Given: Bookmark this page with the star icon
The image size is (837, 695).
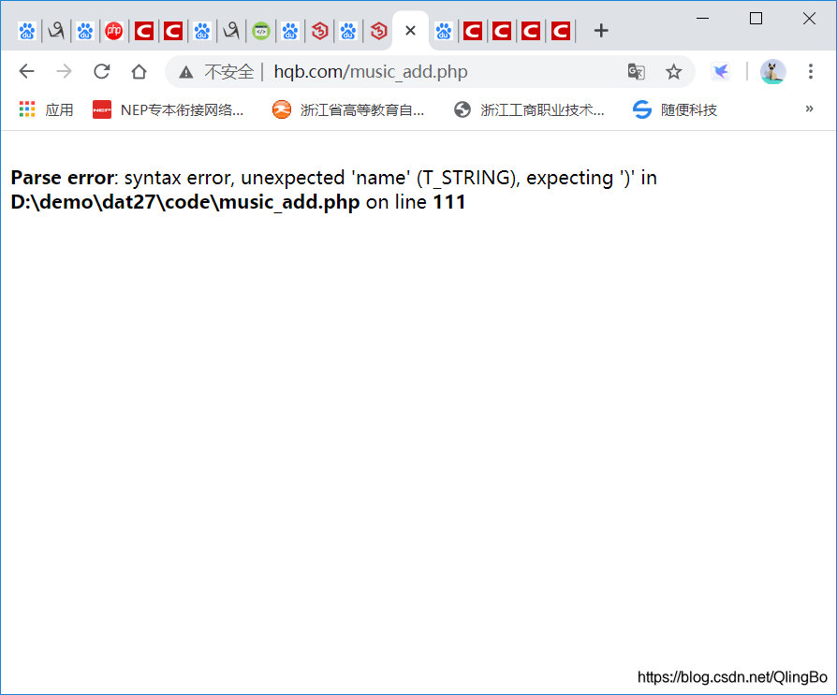Looking at the screenshot, I should tap(674, 71).
